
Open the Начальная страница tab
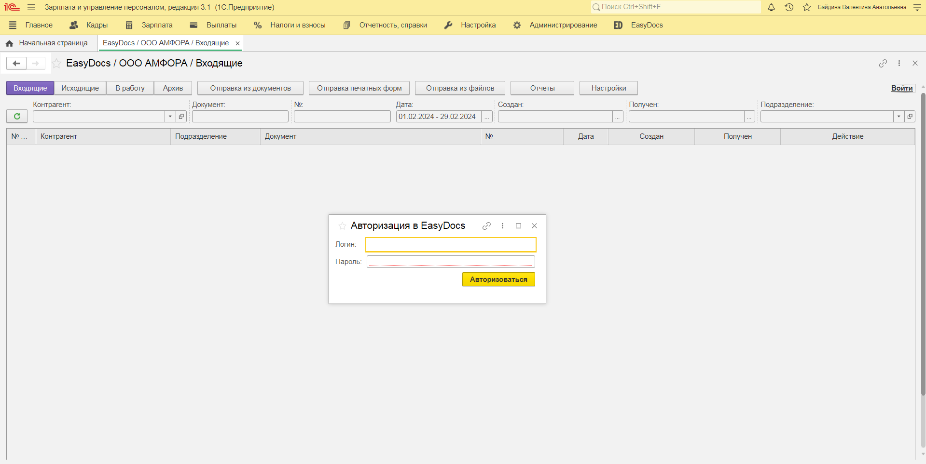tap(53, 43)
